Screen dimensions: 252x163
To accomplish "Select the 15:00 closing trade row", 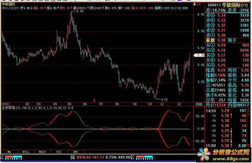I will 226,146.
